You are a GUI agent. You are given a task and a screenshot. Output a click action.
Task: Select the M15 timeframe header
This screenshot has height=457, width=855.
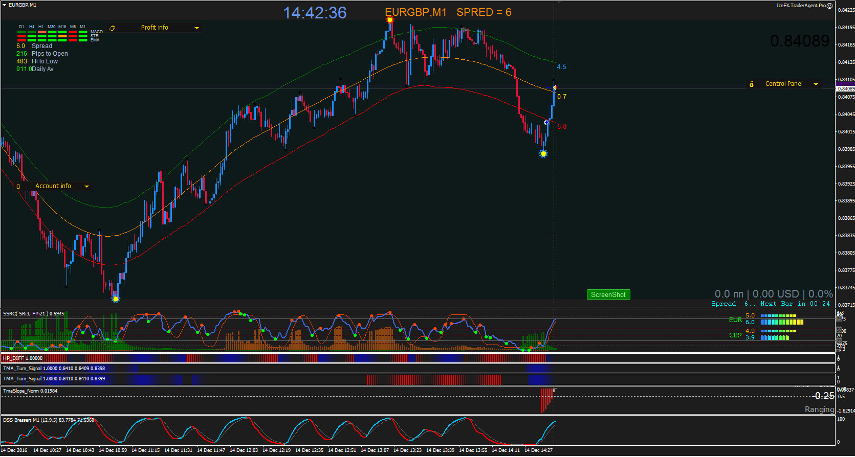[x=62, y=27]
